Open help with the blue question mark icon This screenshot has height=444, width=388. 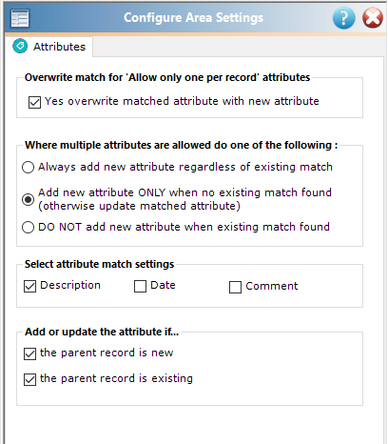343,18
